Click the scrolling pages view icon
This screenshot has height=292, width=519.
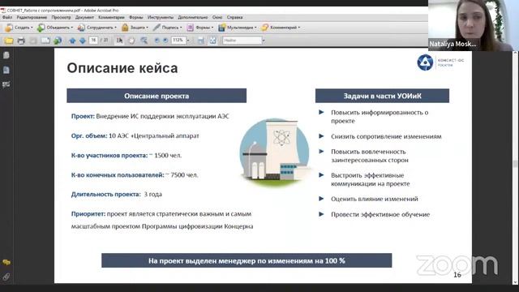pos(200,41)
